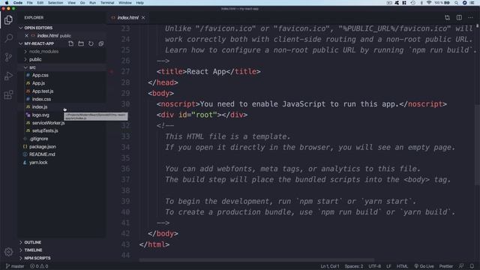Click the Prettier status bar item

pos(446,266)
